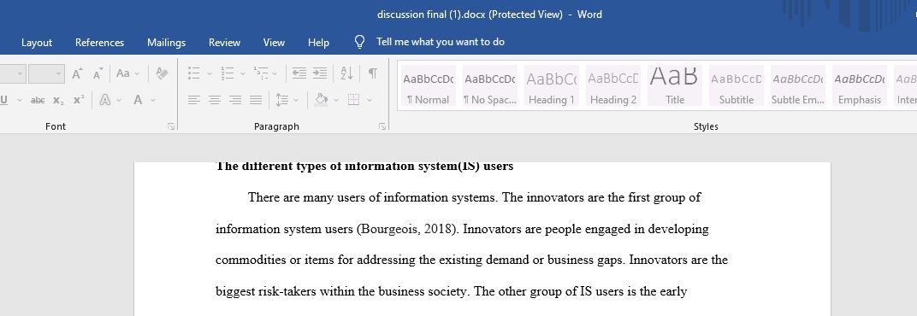Click the Multilevel List icon

pyautogui.click(x=260, y=73)
